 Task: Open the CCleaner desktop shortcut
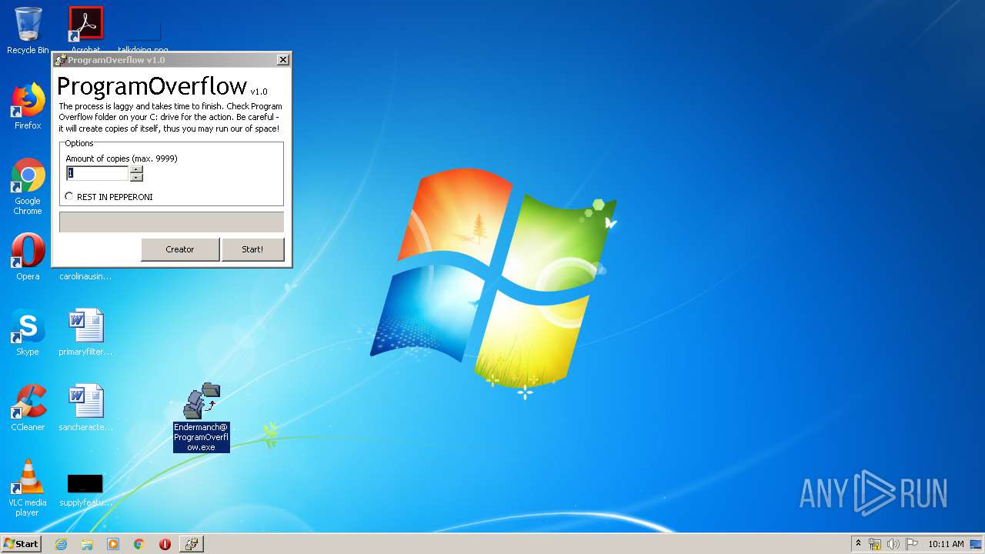click(28, 408)
